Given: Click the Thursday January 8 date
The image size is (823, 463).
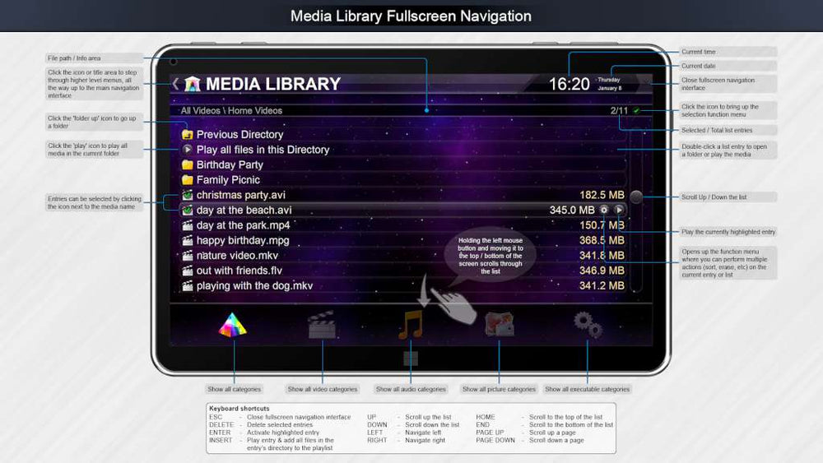Looking at the screenshot, I should (609, 84).
